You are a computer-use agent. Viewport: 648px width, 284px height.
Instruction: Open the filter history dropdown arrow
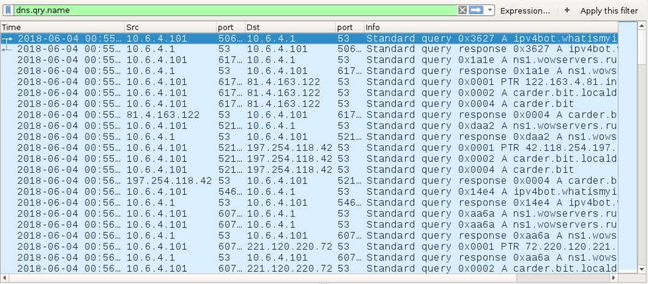click(490, 10)
